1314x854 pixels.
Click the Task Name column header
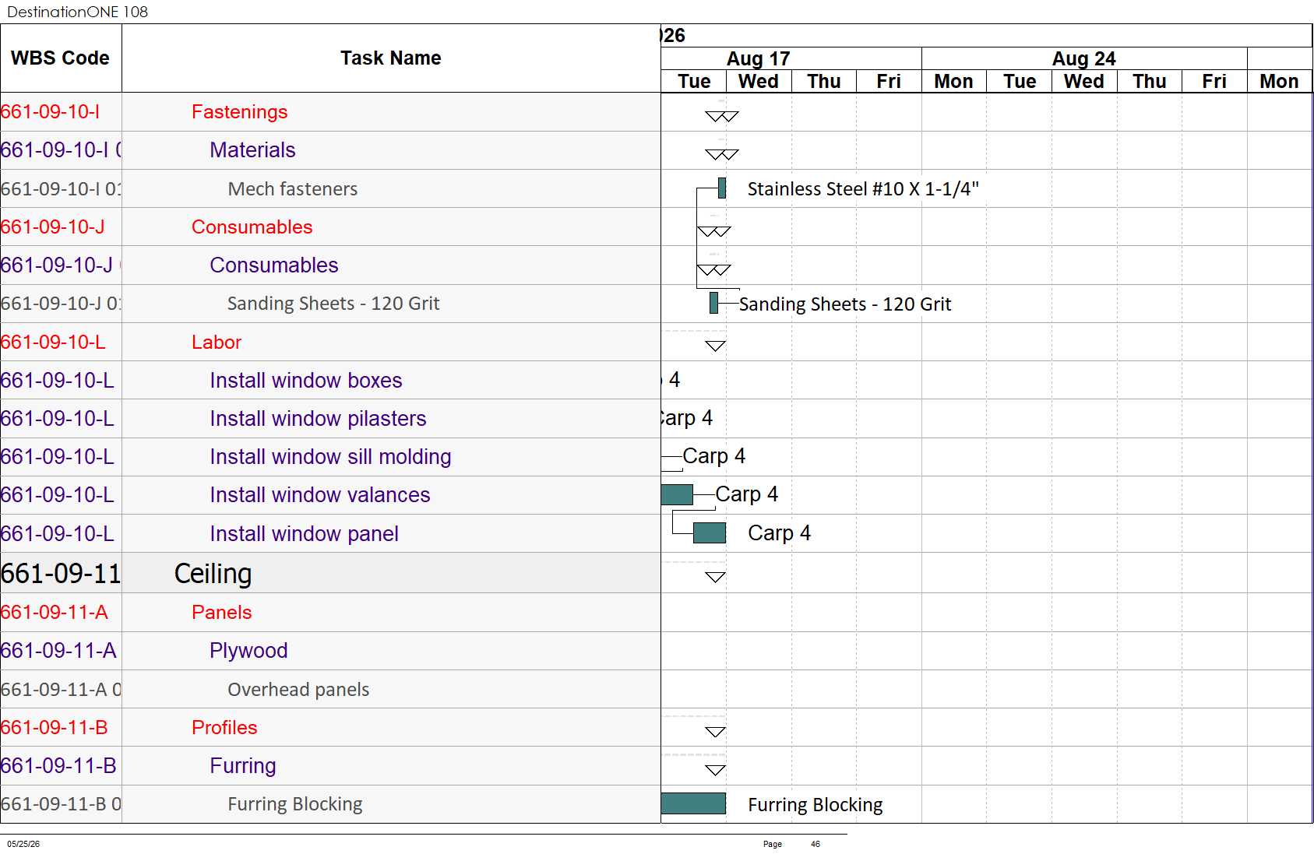click(391, 58)
